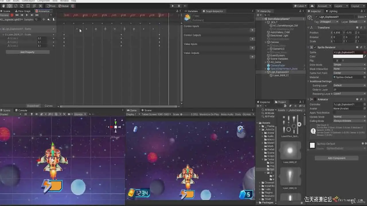This screenshot has height=206, width=367.
Task: Click the Add Keyframe icon
Action: click(48, 19)
